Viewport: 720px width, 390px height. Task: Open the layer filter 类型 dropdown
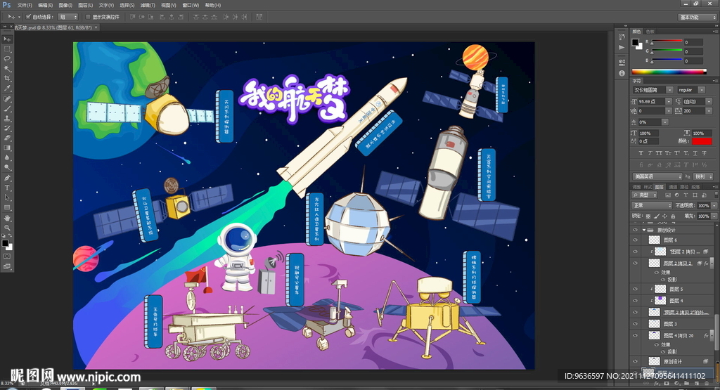644,195
